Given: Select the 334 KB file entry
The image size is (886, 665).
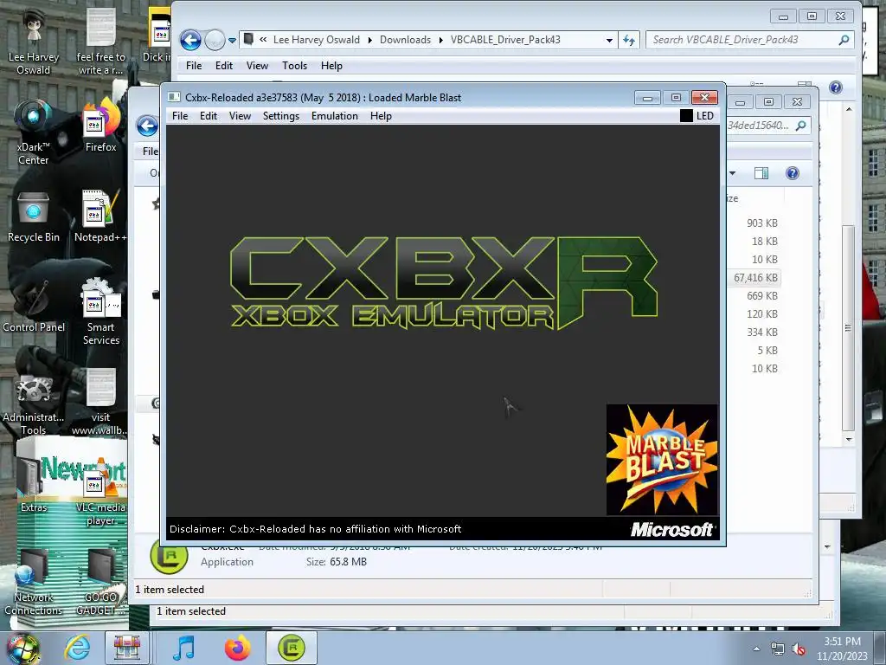Looking at the screenshot, I should pos(761,332).
